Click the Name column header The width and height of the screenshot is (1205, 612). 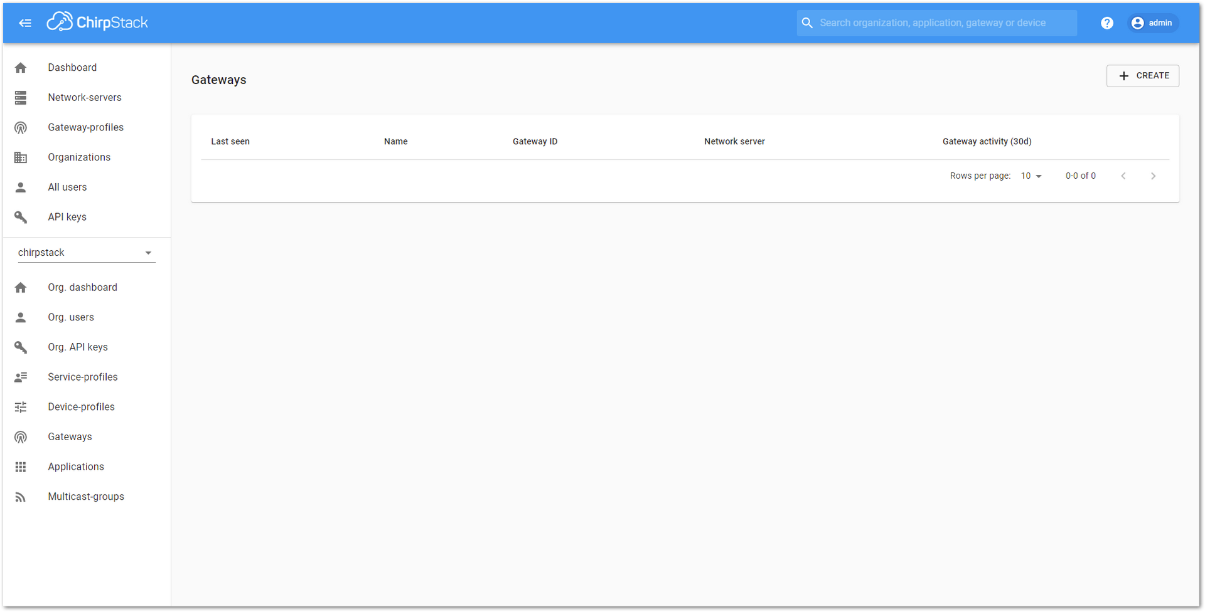tap(396, 142)
